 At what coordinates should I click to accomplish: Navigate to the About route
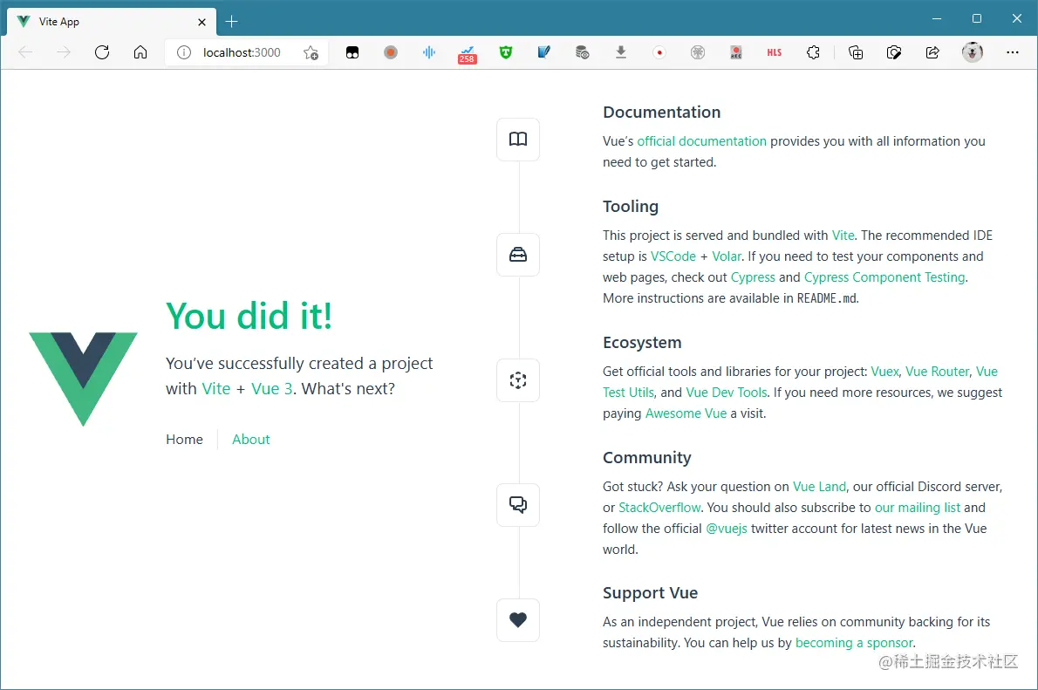click(x=251, y=439)
